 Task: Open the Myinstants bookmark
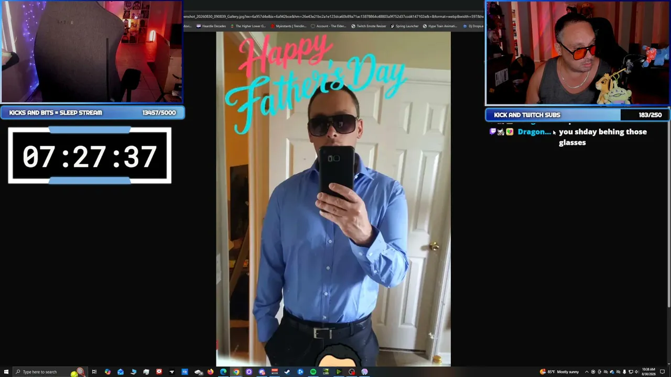[288, 26]
